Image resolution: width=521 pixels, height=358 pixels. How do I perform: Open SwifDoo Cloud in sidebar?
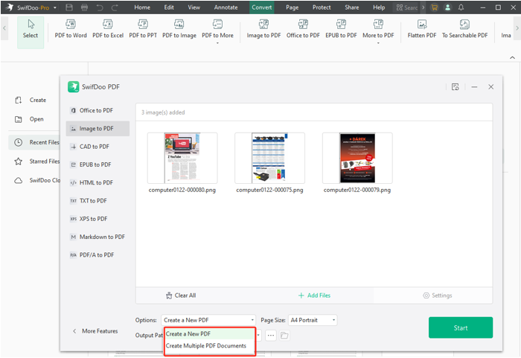coord(36,180)
